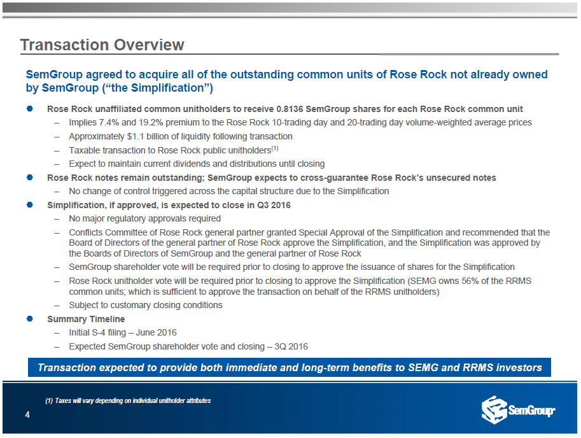Click 'Initial S-4 filing – June 2016'
The width and height of the screenshot is (581, 438).
click(123, 333)
